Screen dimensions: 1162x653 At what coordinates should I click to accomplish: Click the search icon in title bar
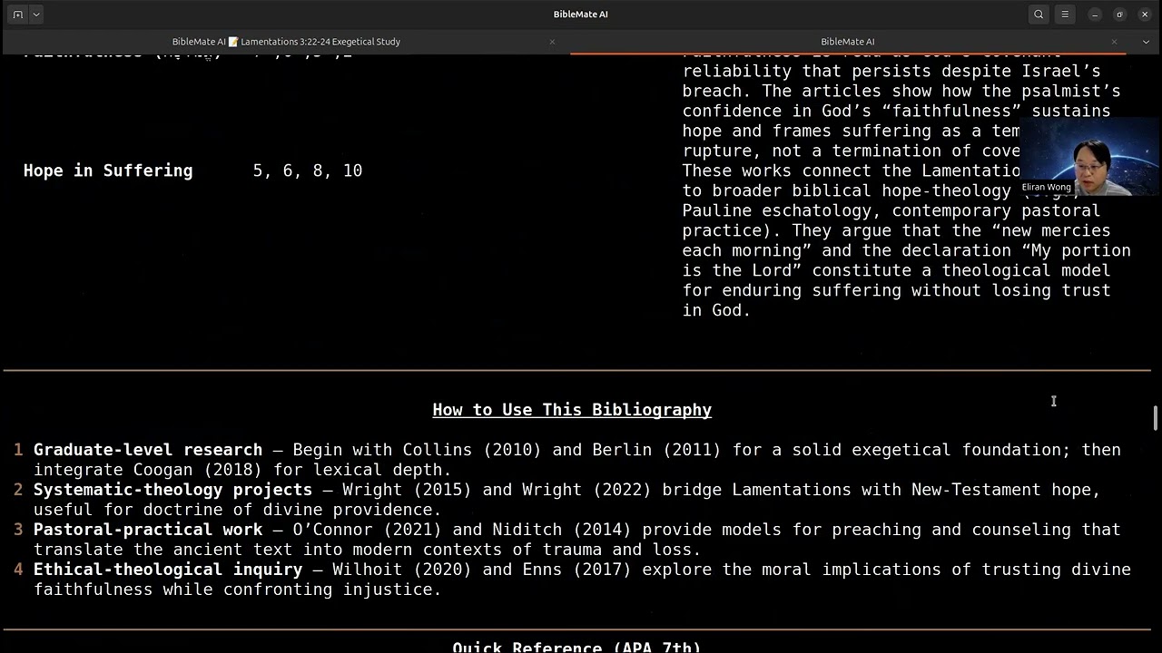[1039, 15]
